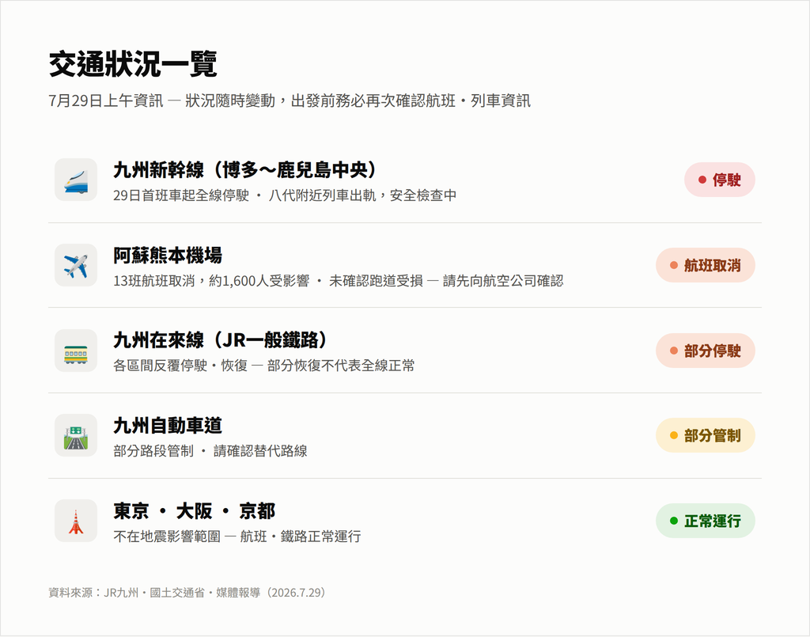Click the 正常運行 status badge

tap(706, 521)
